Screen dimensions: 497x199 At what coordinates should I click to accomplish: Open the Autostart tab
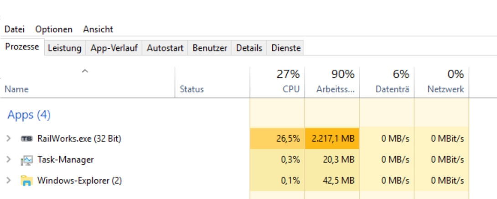pyautogui.click(x=165, y=48)
